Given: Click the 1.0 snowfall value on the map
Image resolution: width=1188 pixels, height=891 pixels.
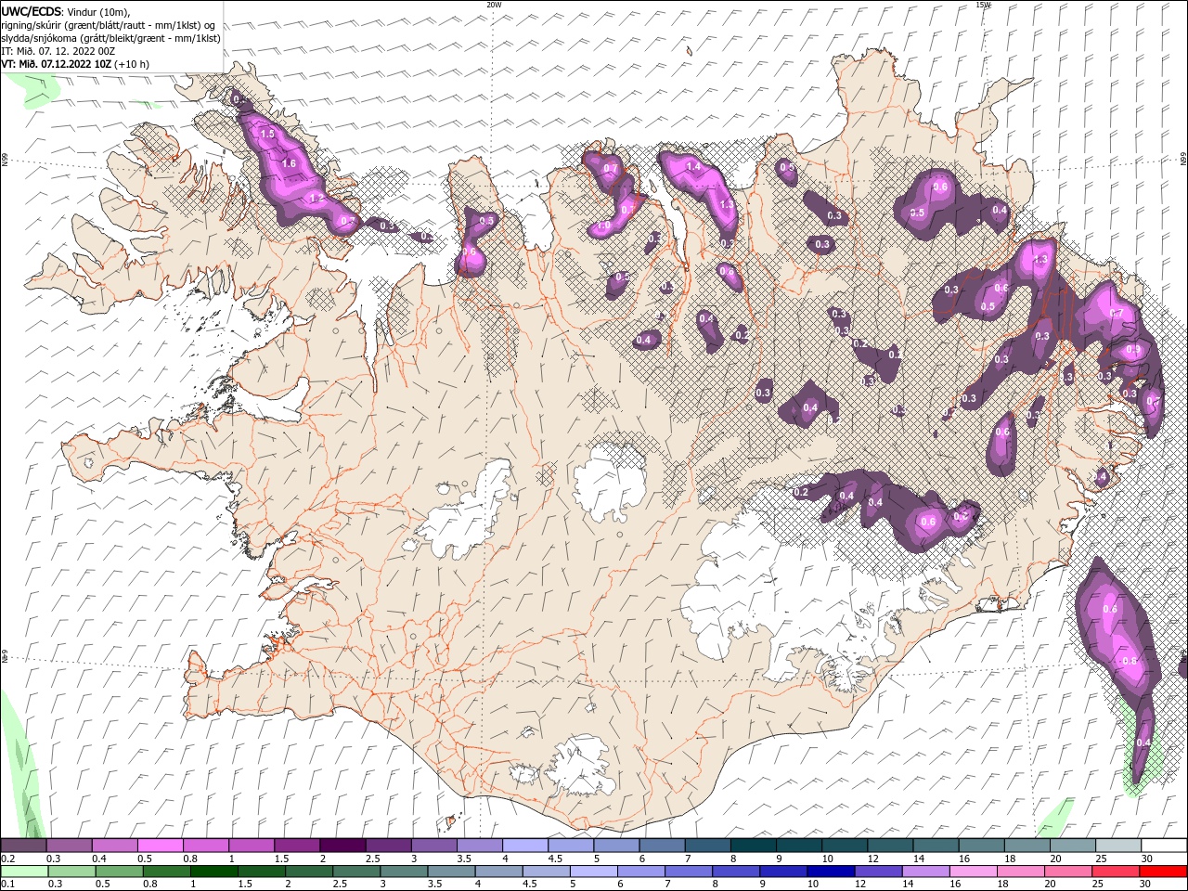Looking at the screenshot, I should [x=603, y=226].
